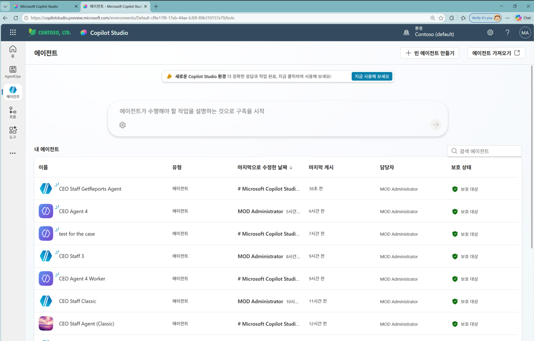The height and width of the screenshot is (341, 534).
Task: Click the CEO Agent 4 row icon
Action: point(46,211)
